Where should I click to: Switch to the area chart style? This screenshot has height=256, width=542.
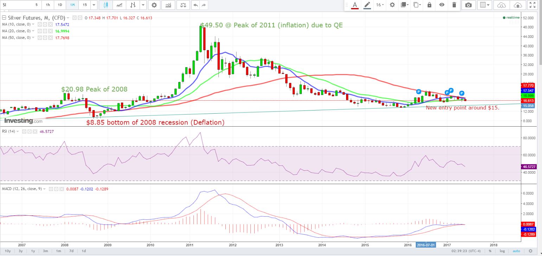[x=120, y=5]
